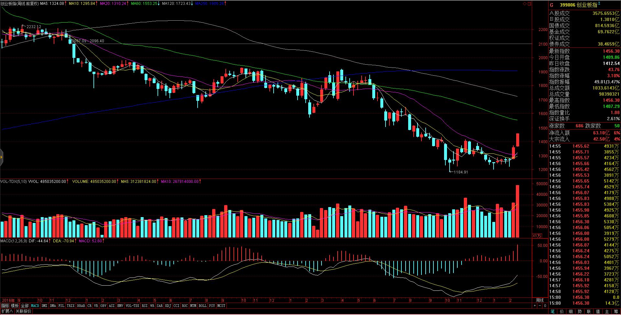Click the 0 reset zoom button under 周线
The height and width of the screenshot is (315, 621).
545,306
